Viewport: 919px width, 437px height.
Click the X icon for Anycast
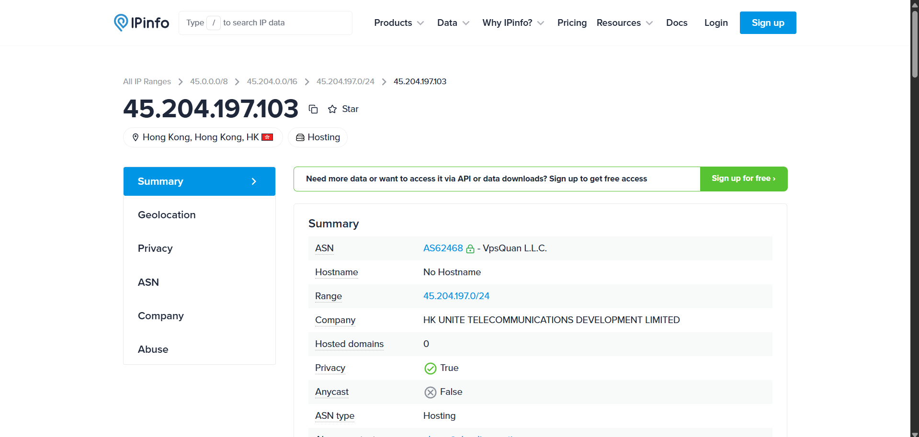click(430, 392)
